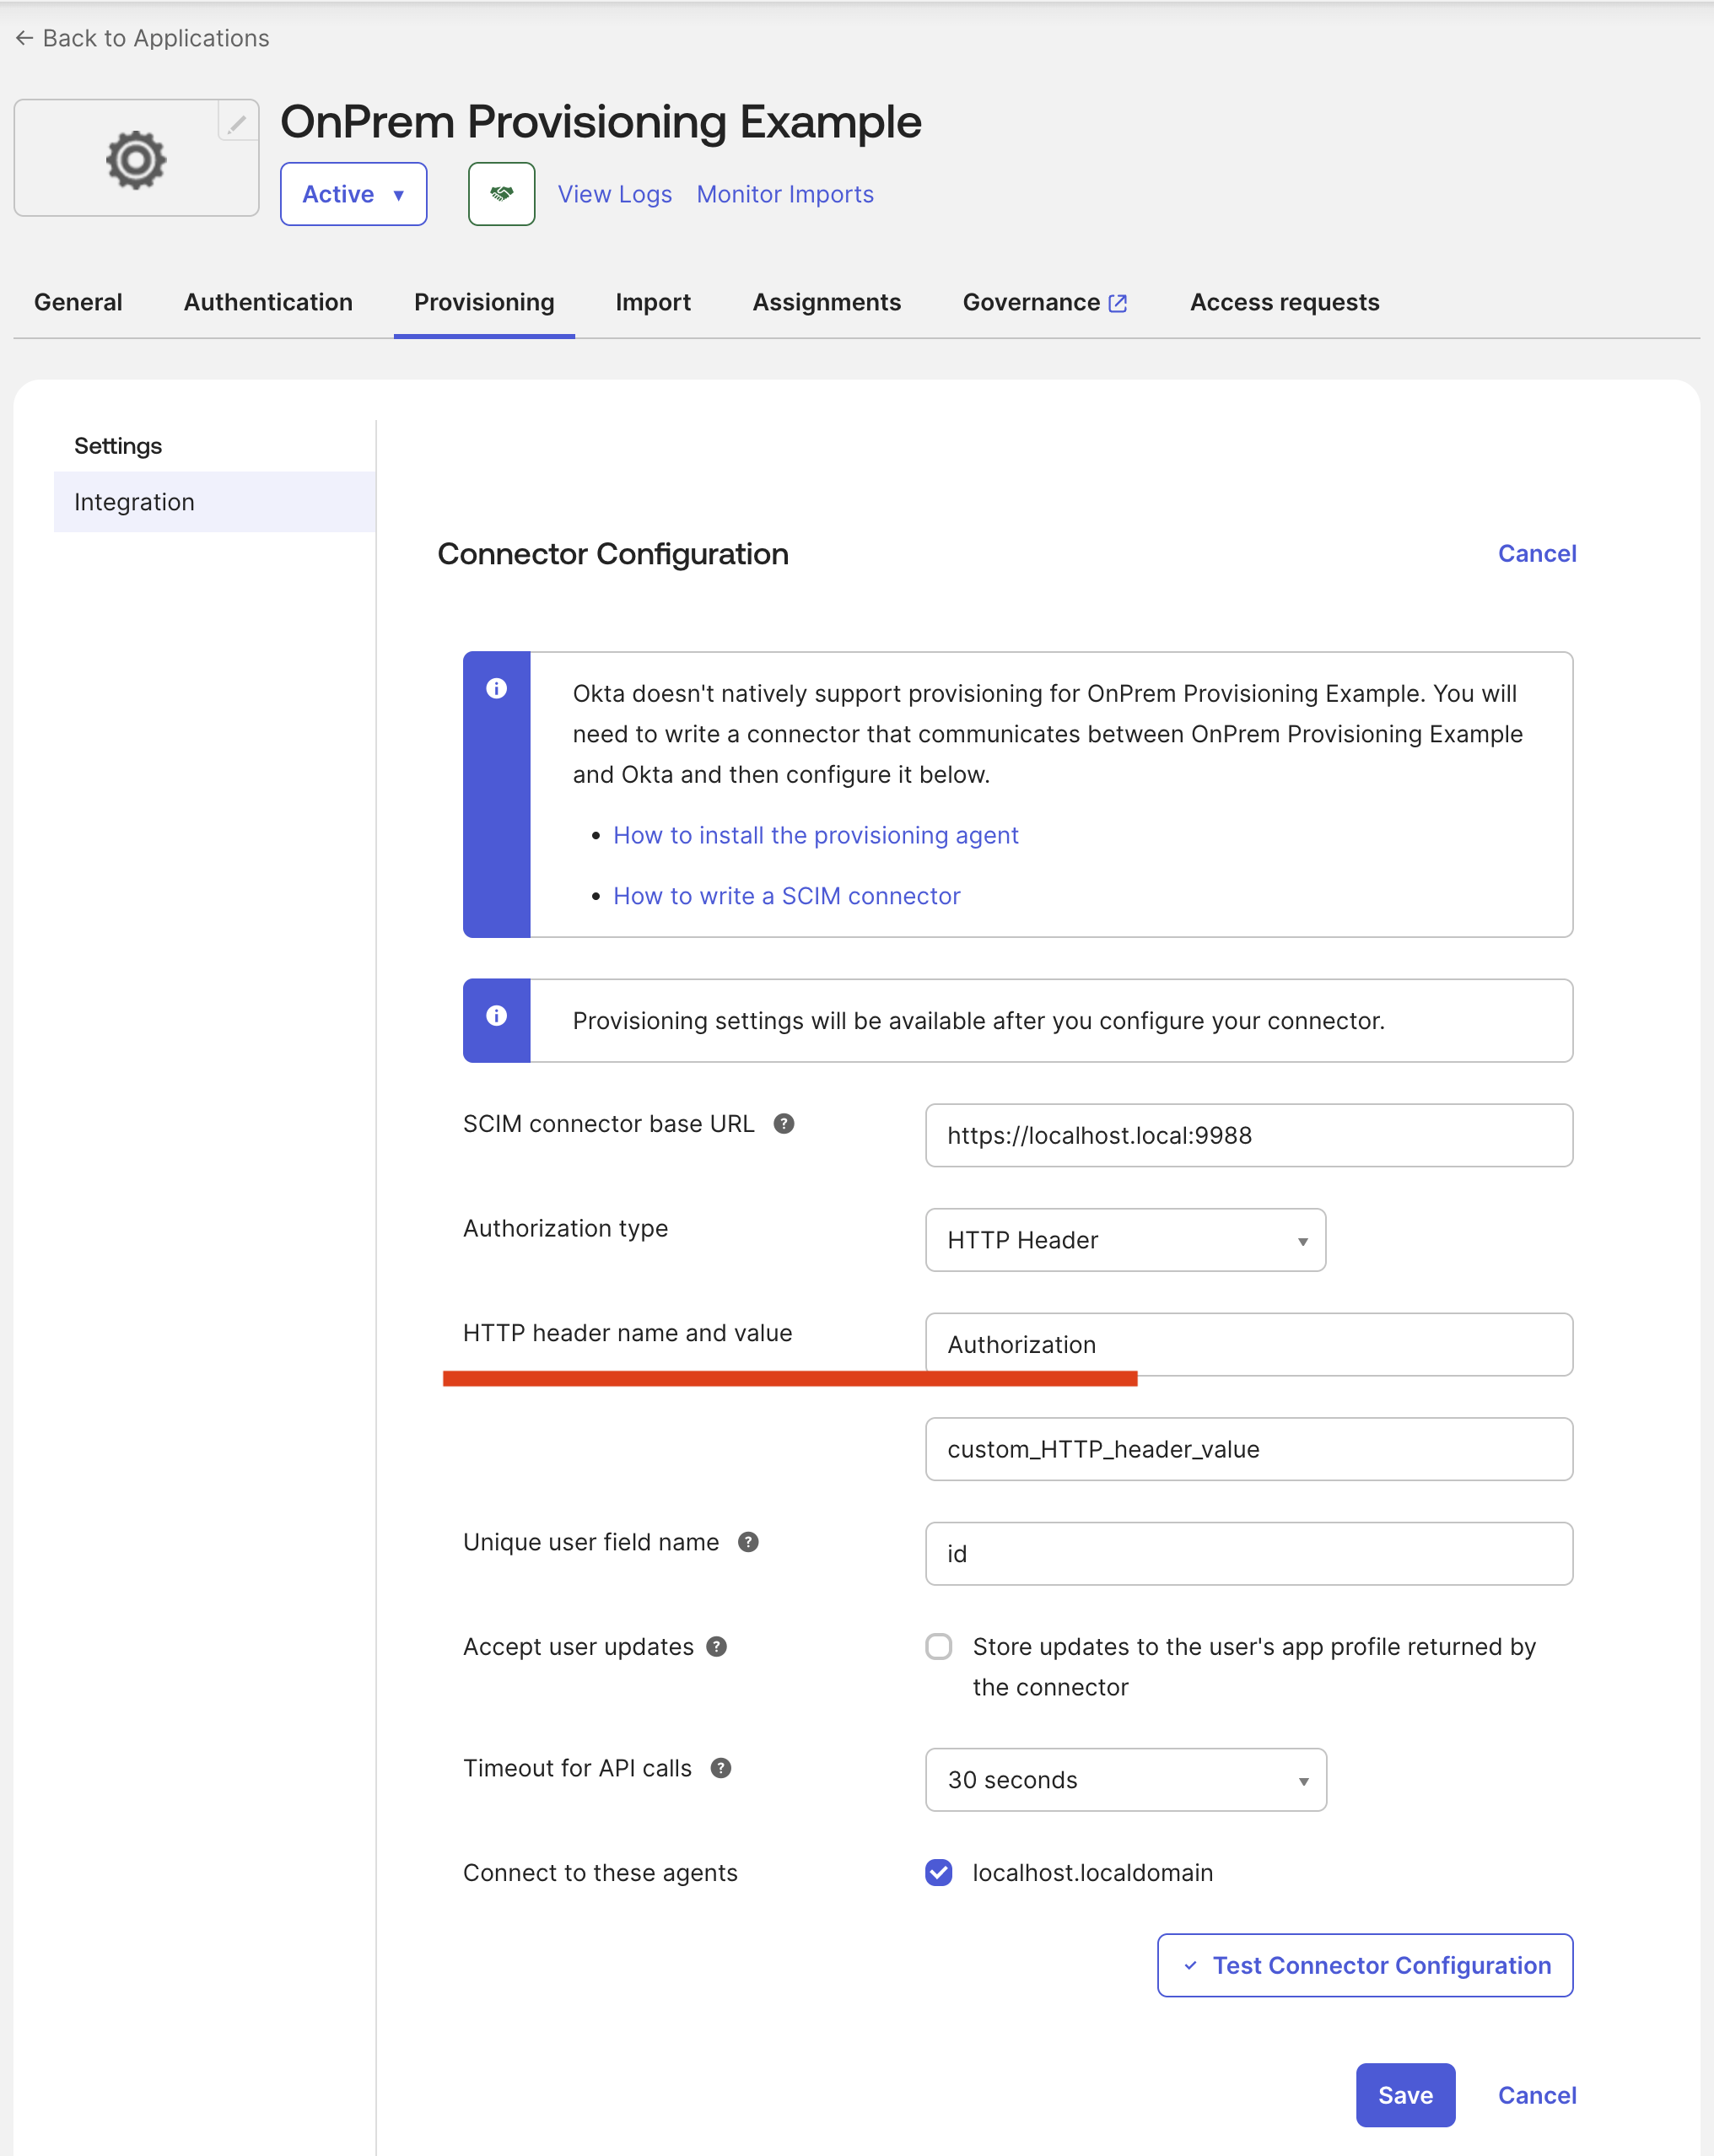Viewport: 1714px width, 2156px height.
Task: Click the localhost.localdomain agent label
Action: point(1092,1872)
